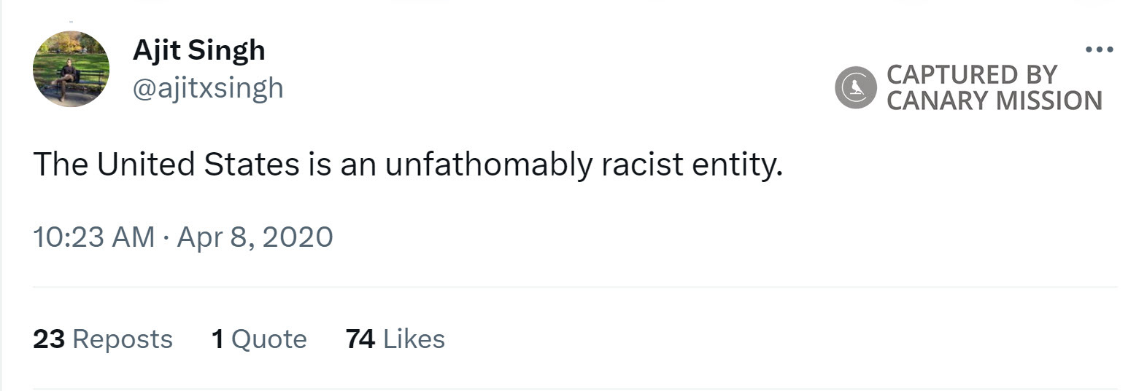Screen dimensions: 1147x391
Task: Click the number 74 beside Likes
Action: click(x=360, y=339)
